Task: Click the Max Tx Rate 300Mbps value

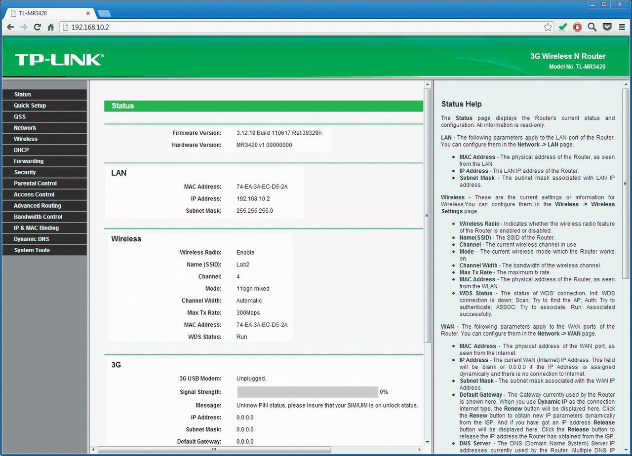Action: click(248, 313)
